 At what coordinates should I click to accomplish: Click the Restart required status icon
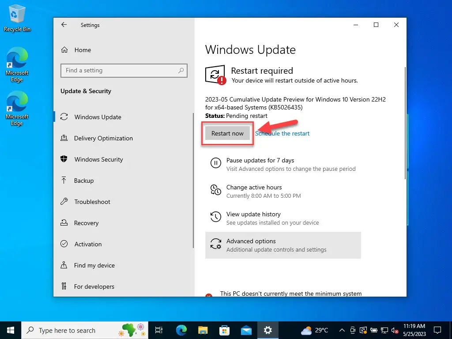tap(215, 75)
